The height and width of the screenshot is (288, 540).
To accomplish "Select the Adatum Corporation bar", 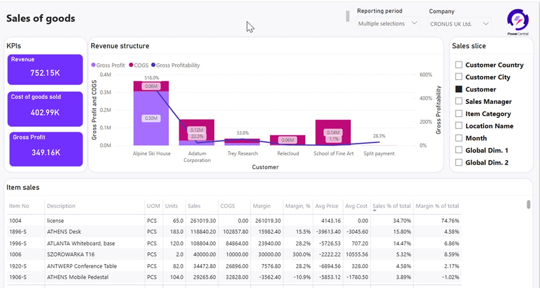I will click(197, 132).
